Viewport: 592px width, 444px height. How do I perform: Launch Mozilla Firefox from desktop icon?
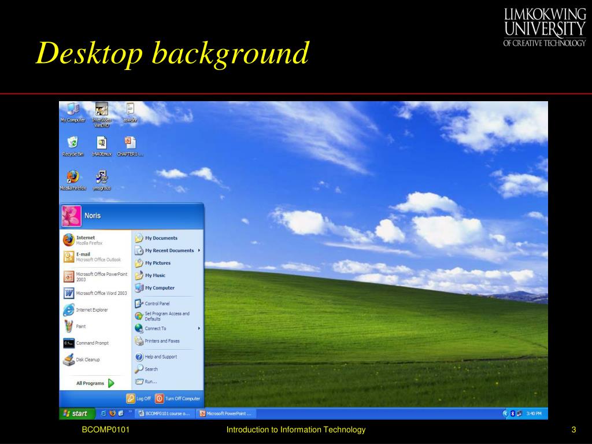point(72,180)
